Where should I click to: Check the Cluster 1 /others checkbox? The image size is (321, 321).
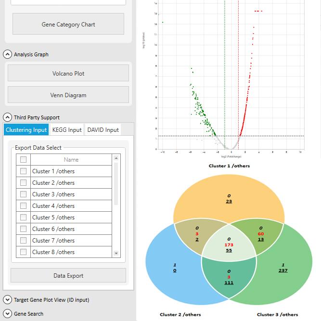tap(23, 171)
